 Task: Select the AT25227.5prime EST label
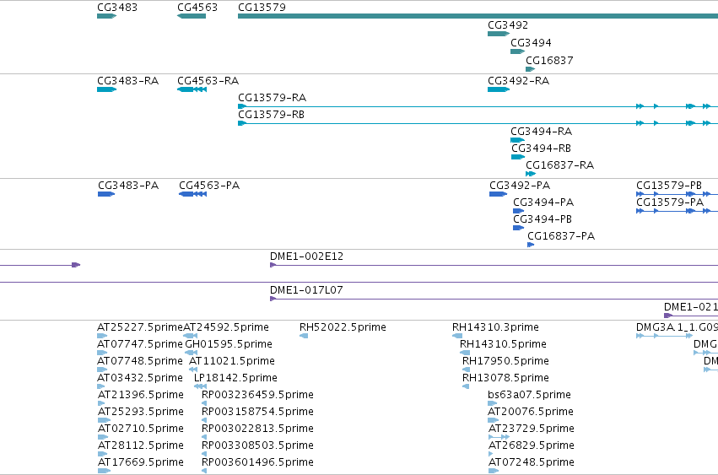[x=140, y=327]
